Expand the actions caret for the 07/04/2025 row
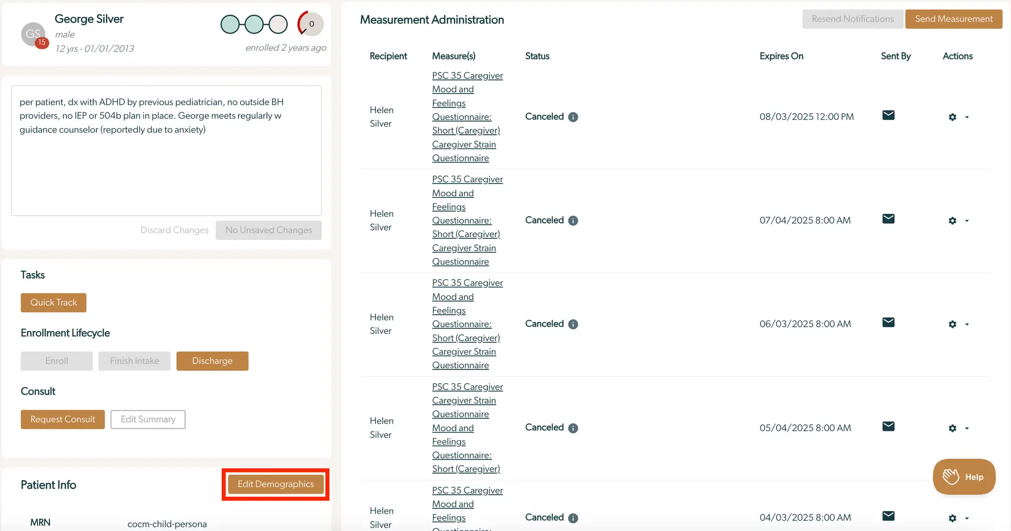Image resolution: width=1011 pixels, height=531 pixels. coord(967,221)
